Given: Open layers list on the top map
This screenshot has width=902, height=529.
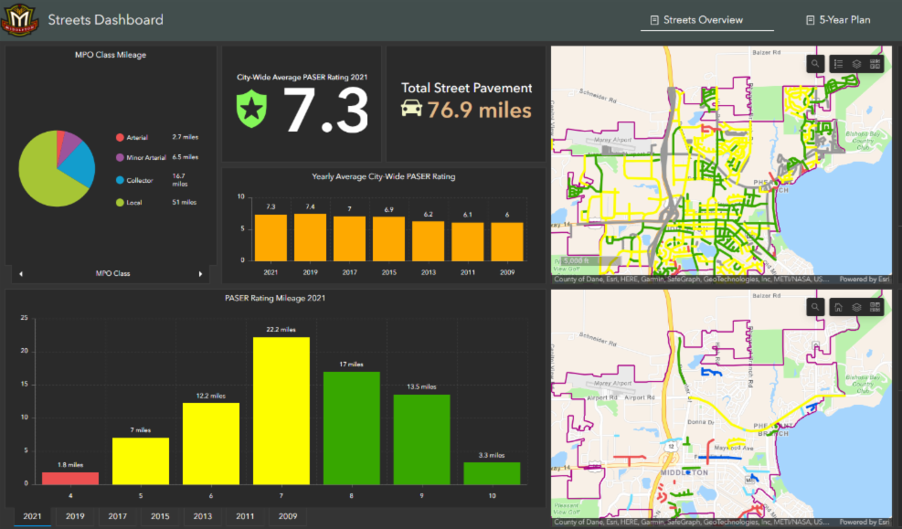Looking at the screenshot, I should tap(856, 64).
